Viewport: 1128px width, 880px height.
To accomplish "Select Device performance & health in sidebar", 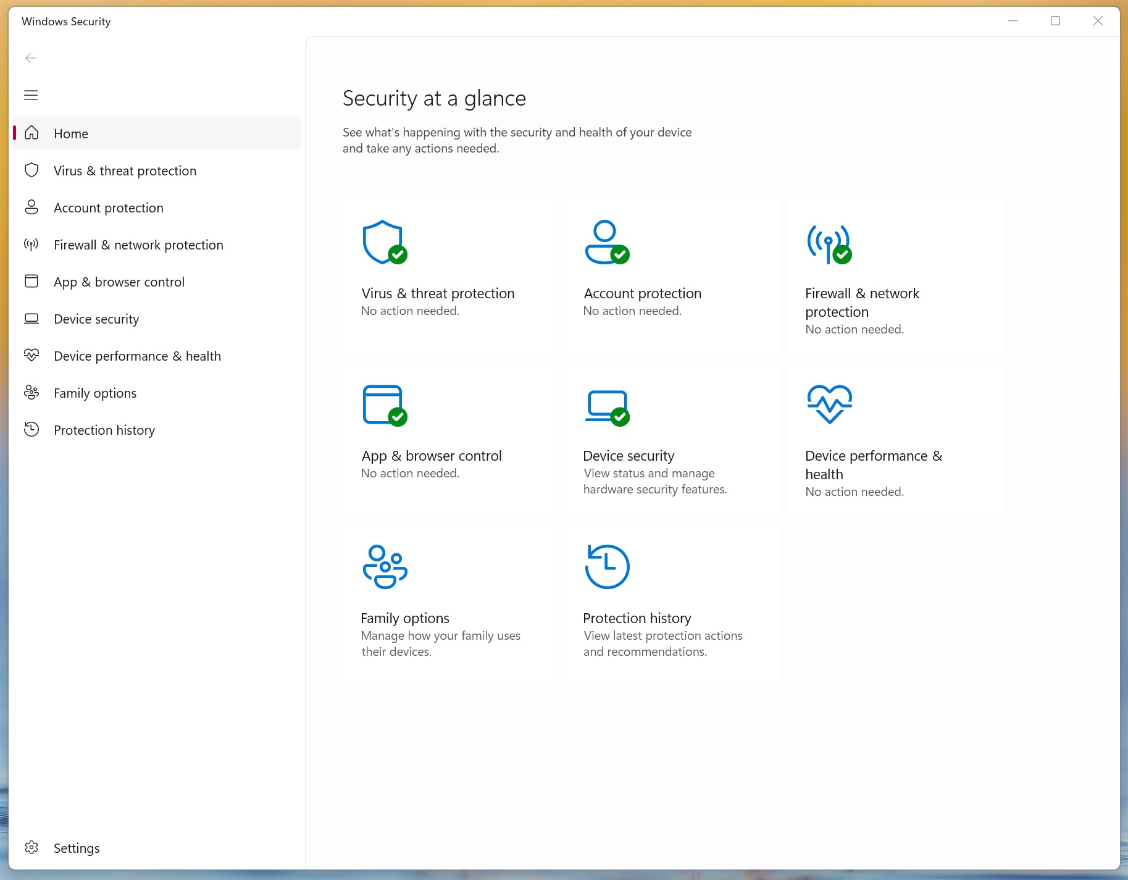I will [x=137, y=356].
